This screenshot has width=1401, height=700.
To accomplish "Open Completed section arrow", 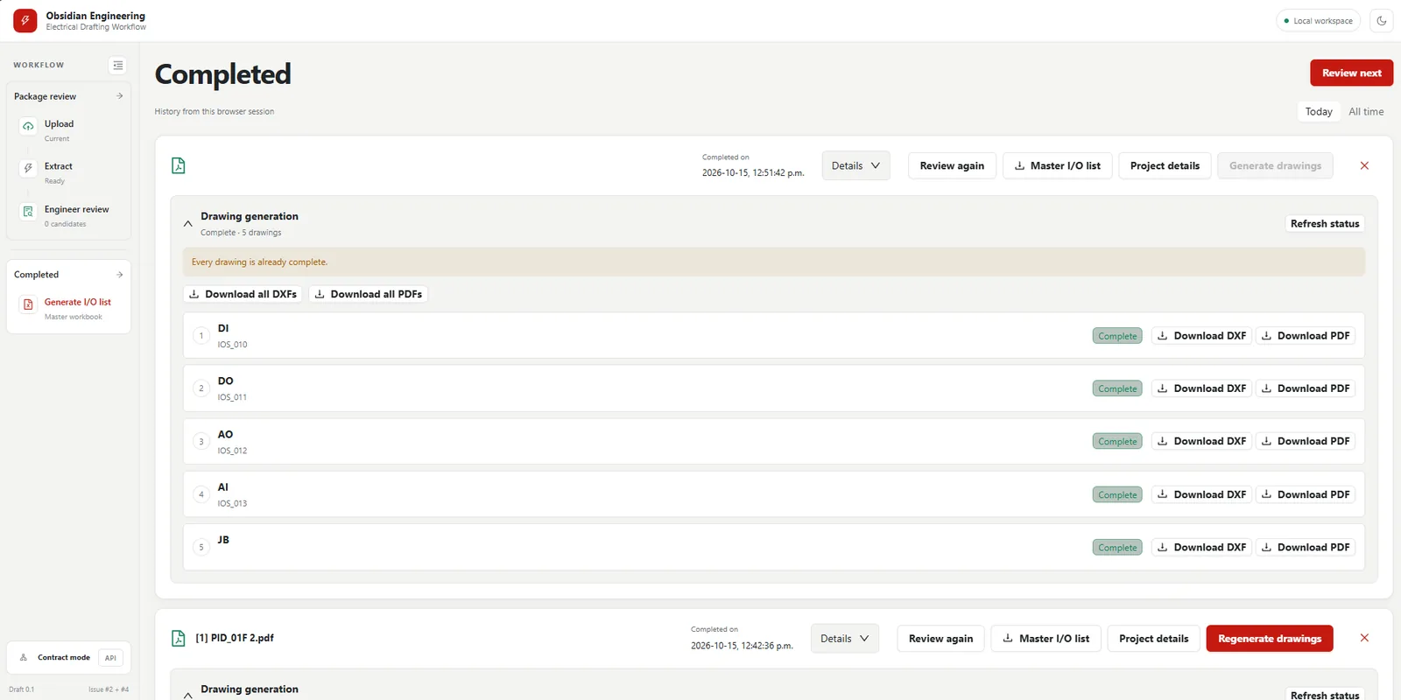I will 120,275.
